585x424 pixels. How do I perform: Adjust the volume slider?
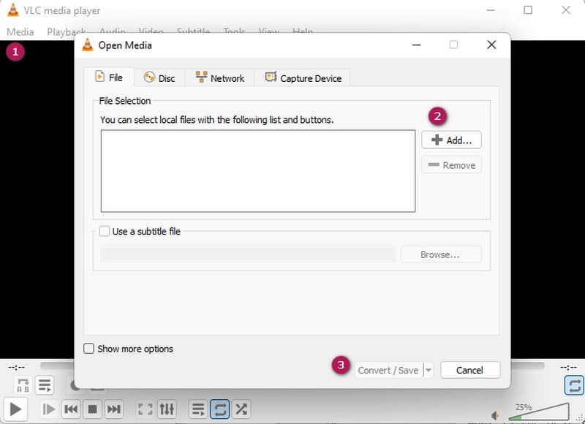540,413
